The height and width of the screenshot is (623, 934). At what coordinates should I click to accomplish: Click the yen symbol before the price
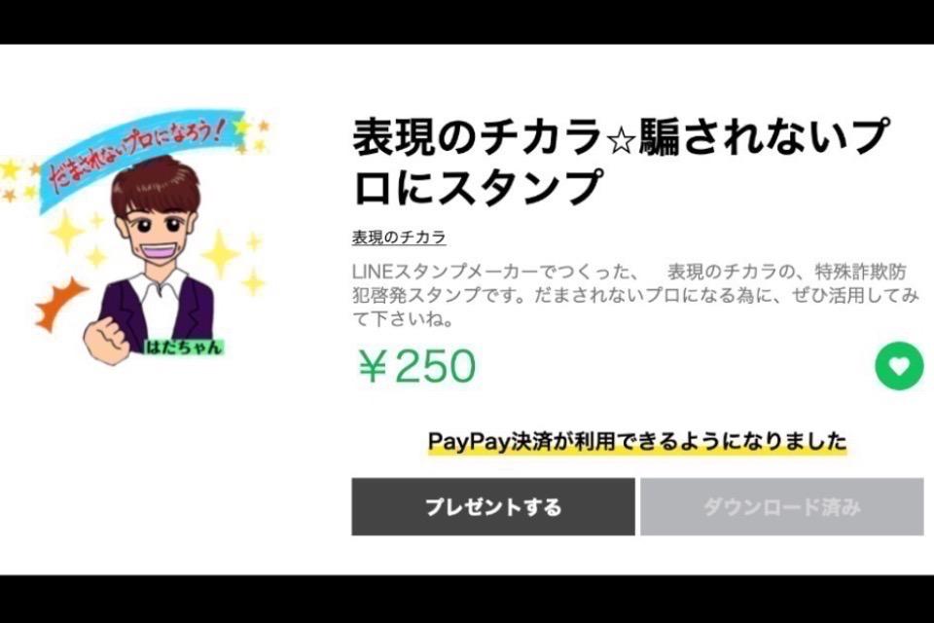click(374, 366)
